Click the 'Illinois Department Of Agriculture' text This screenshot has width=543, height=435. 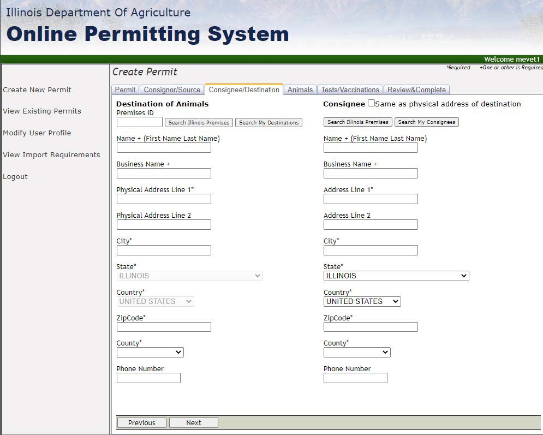pyautogui.click(x=98, y=13)
